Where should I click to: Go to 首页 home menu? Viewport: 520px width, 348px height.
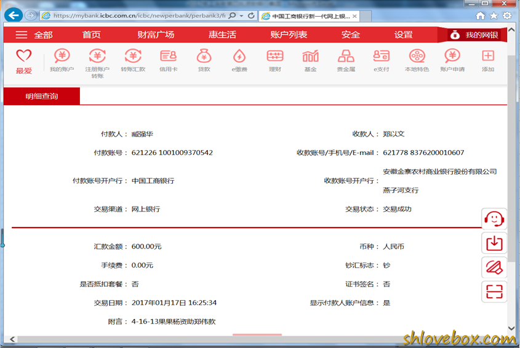(x=91, y=35)
